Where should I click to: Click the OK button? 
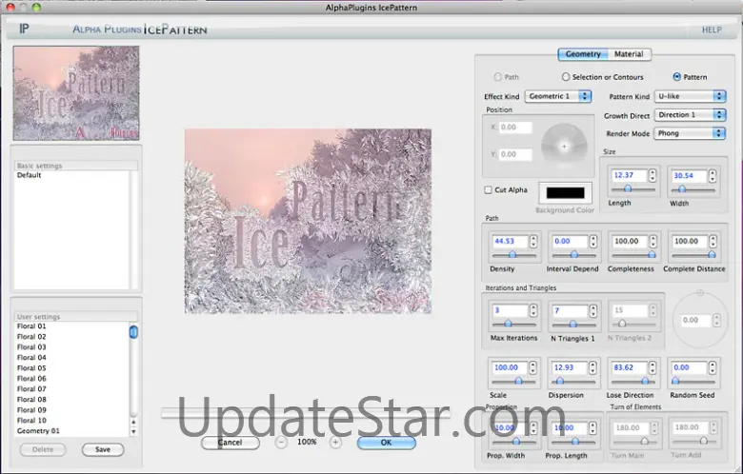point(386,443)
